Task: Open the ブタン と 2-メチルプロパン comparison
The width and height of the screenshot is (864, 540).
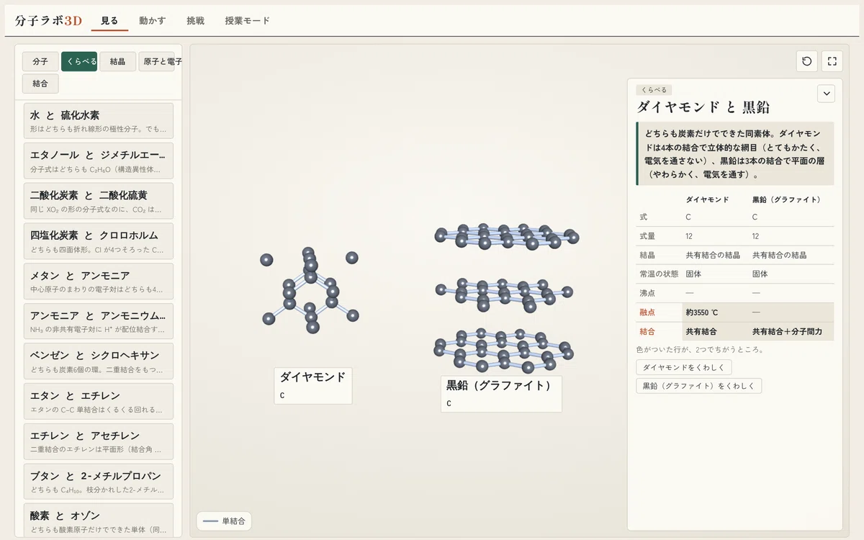Action: 99,482
